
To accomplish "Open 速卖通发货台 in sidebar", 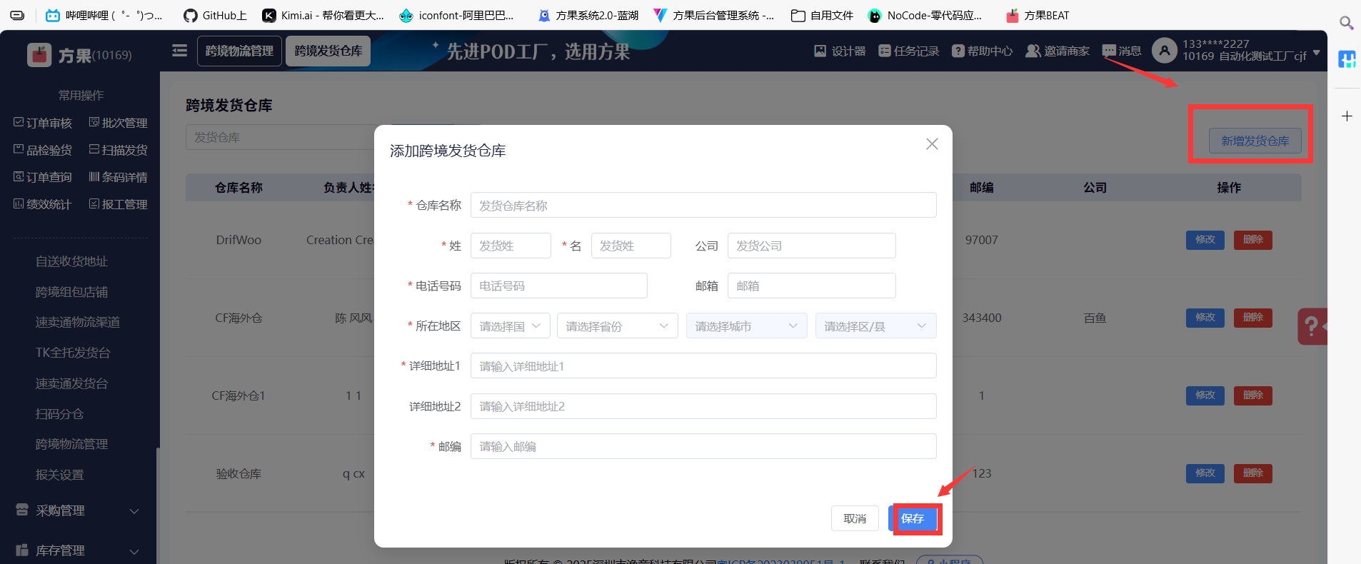I will pyautogui.click(x=71, y=383).
